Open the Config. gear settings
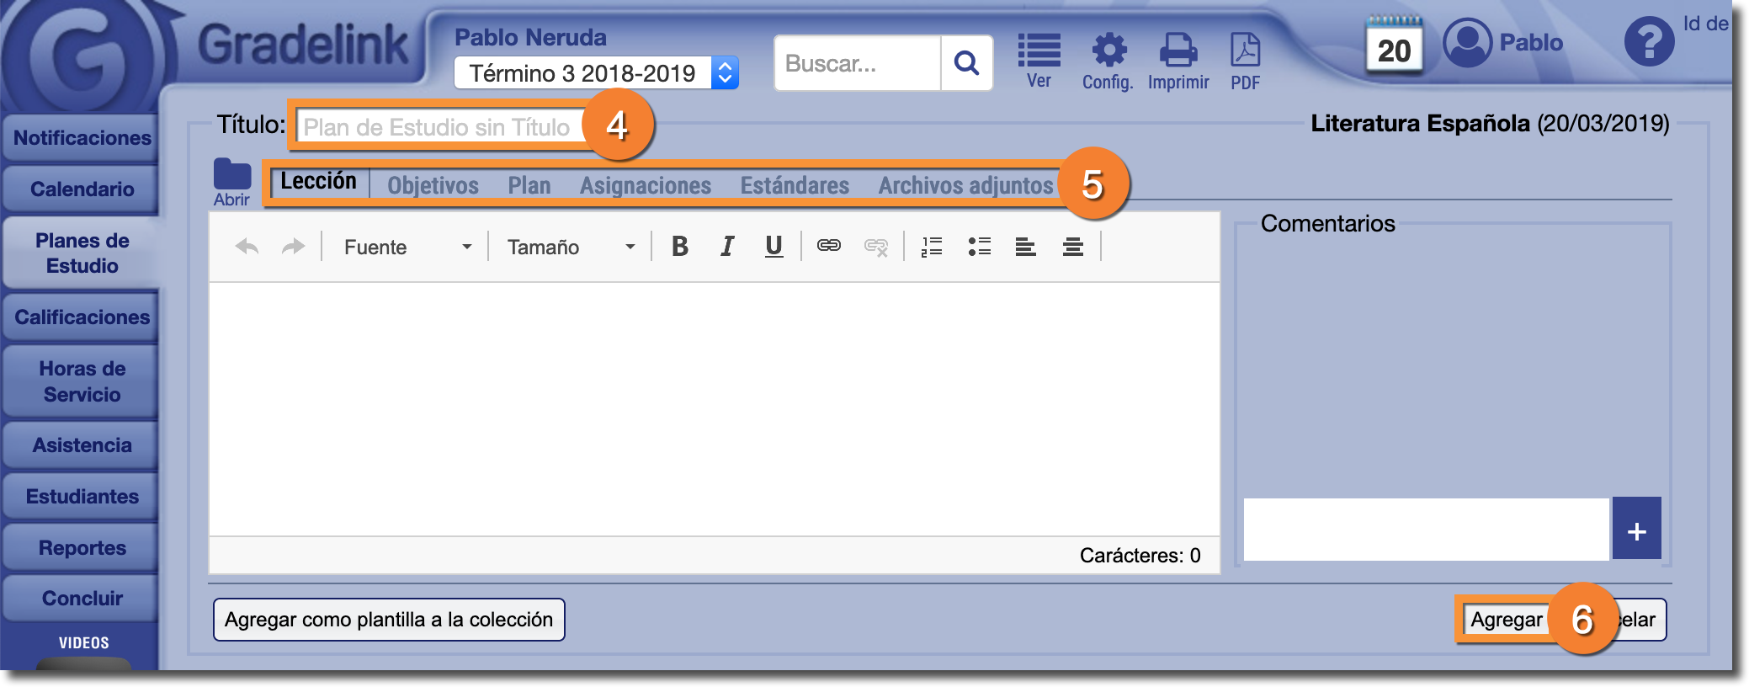1749x687 pixels. tap(1108, 61)
